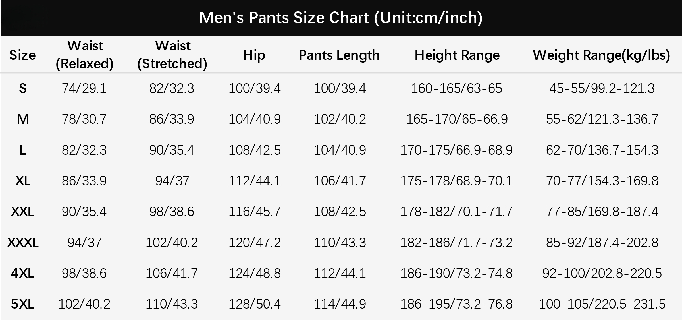
Task: Select the Hip column header
Action: click(x=254, y=55)
